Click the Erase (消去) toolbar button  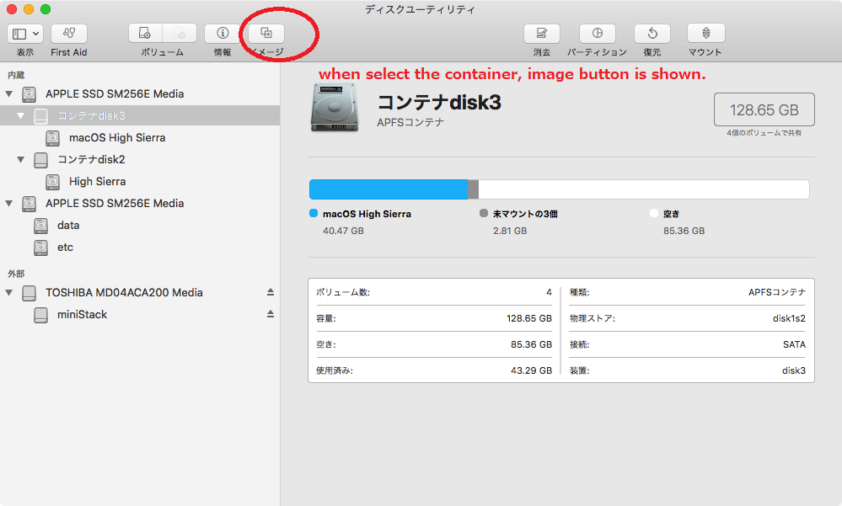point(542,34)
